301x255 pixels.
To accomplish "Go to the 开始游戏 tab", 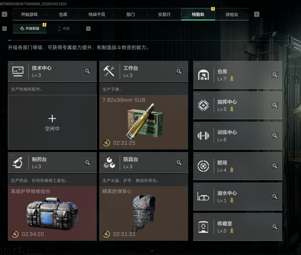I will point(29,15).
